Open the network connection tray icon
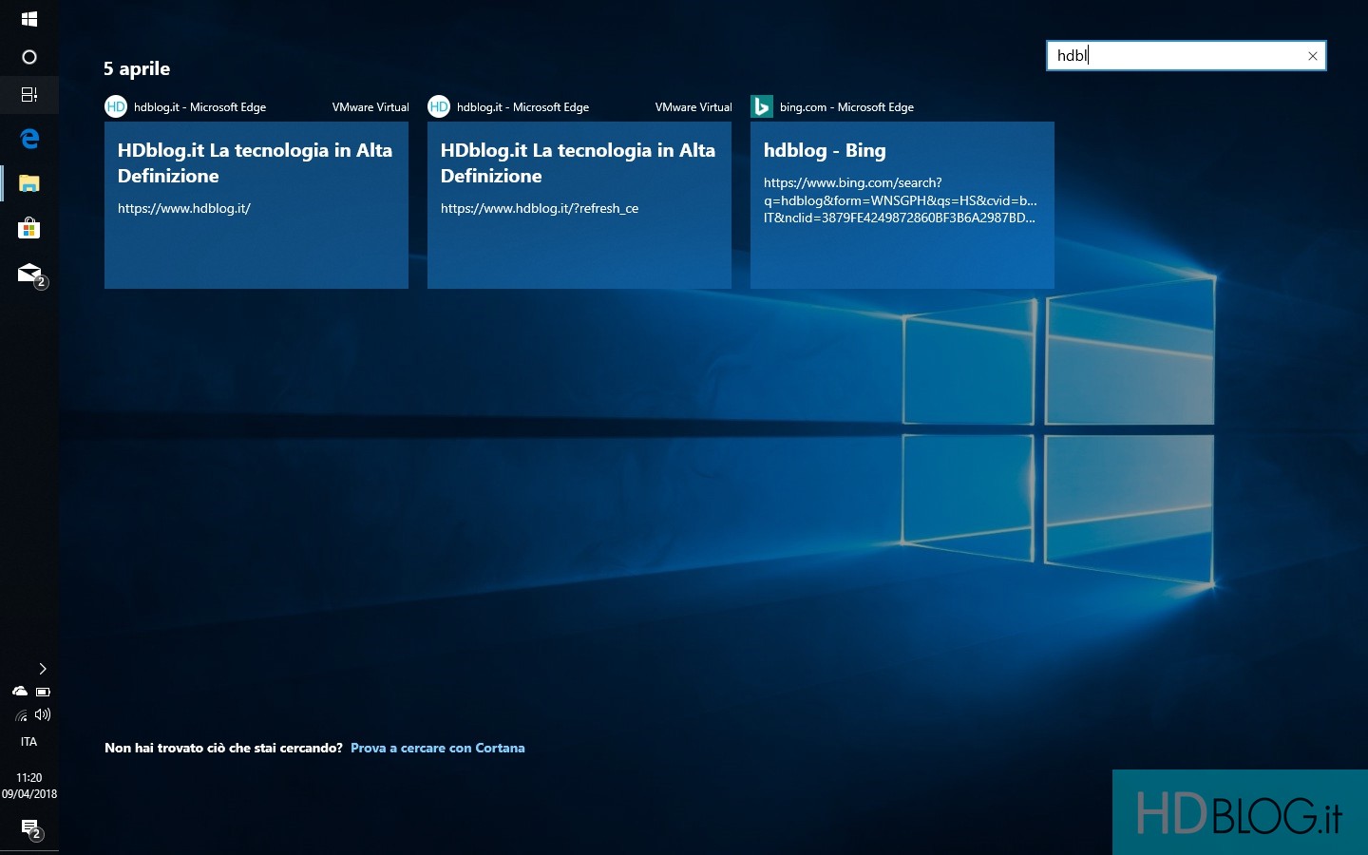This screenshot has height=855, width=1368. point(21,715)
